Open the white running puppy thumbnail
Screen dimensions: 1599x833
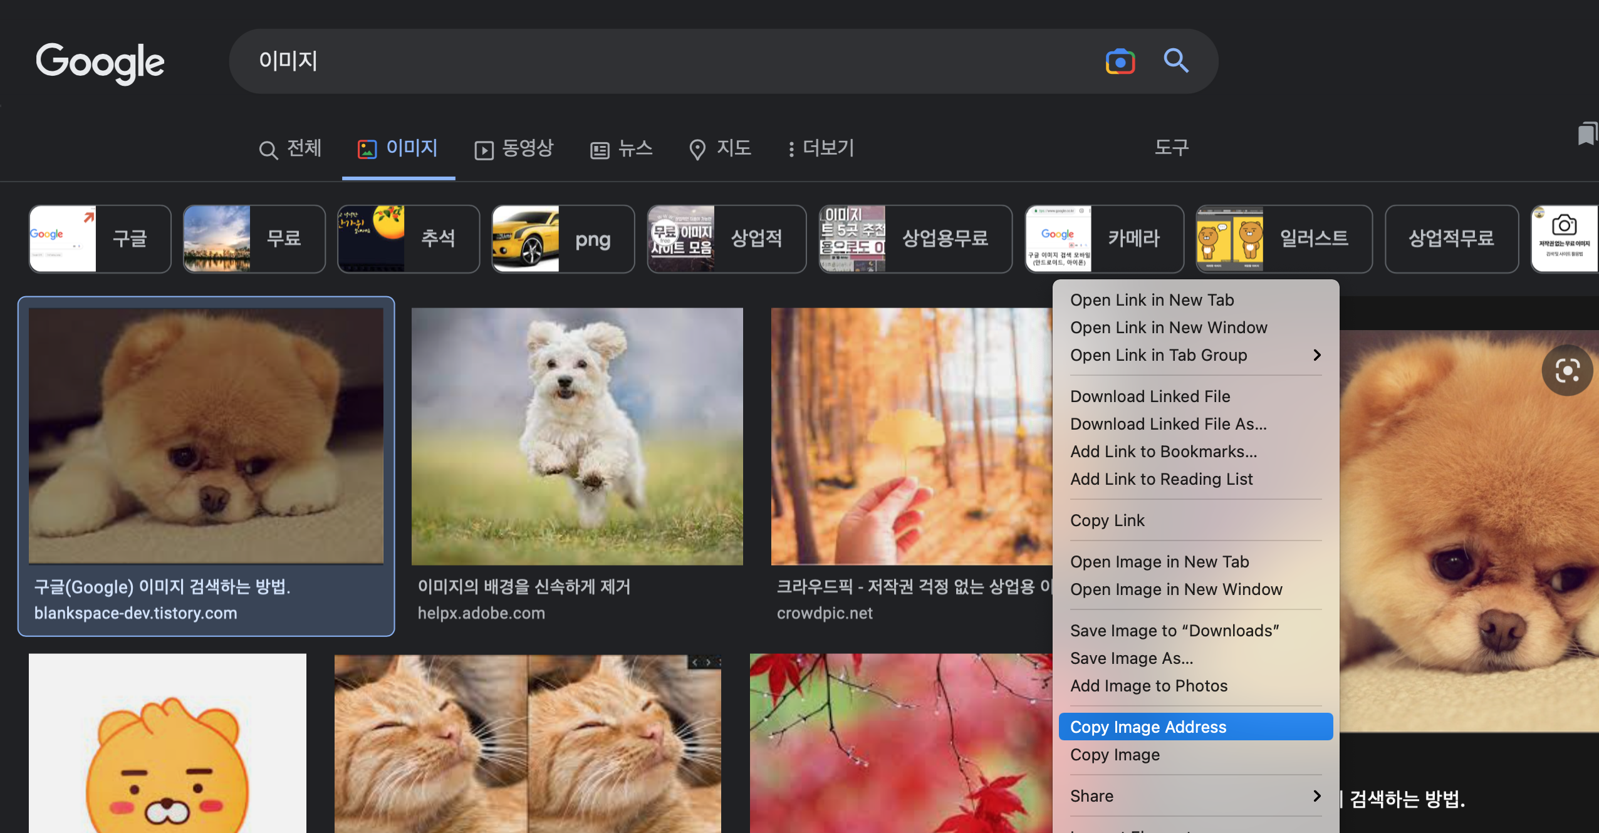[x=577, y=436]
